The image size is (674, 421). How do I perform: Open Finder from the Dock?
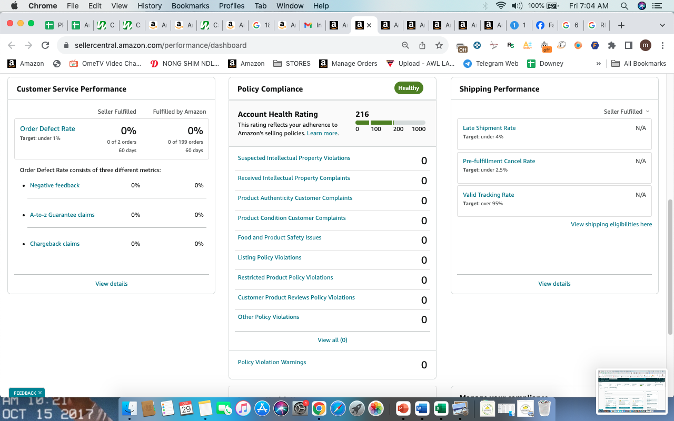pyautogui.click(x=130, y=408)
